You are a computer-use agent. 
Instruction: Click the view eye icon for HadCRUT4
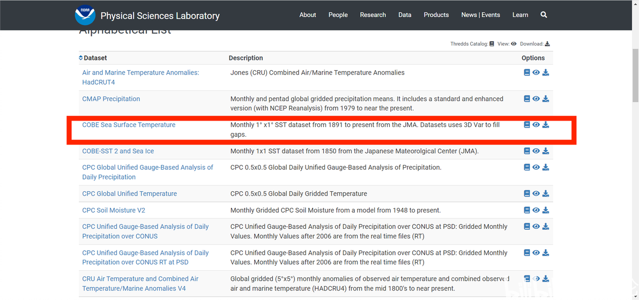[536, 72]
